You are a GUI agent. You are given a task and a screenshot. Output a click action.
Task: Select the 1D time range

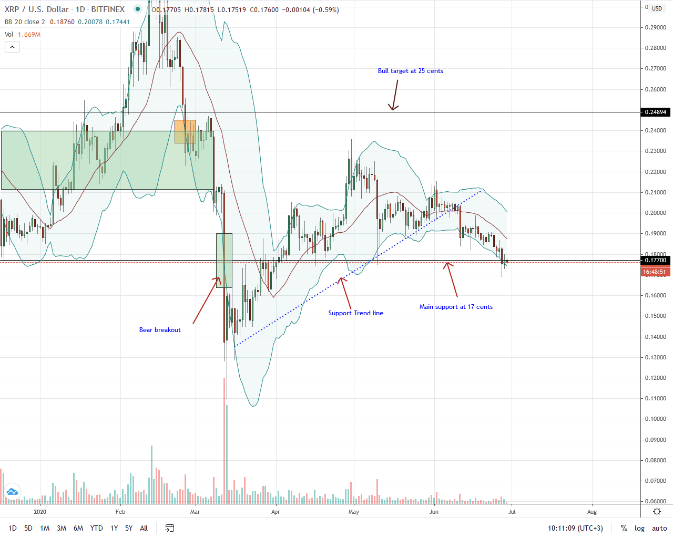tap(13, 528)
